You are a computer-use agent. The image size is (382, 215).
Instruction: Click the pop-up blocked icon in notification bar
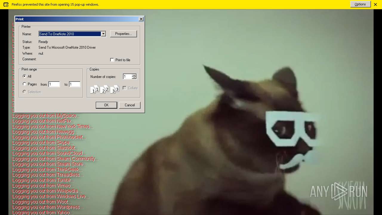click(x=6, y=4)
